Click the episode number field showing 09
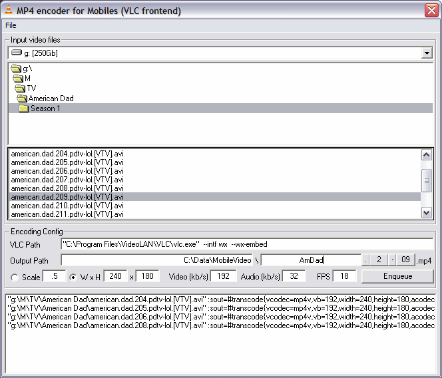 [x=405, y=260]
